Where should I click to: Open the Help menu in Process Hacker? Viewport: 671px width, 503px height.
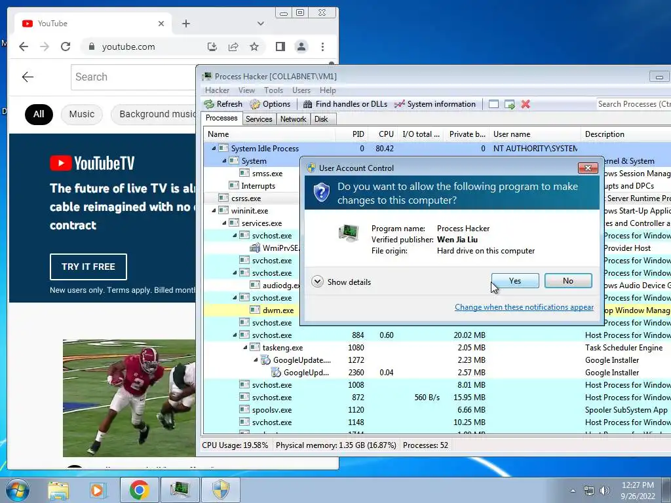point(328,90)
